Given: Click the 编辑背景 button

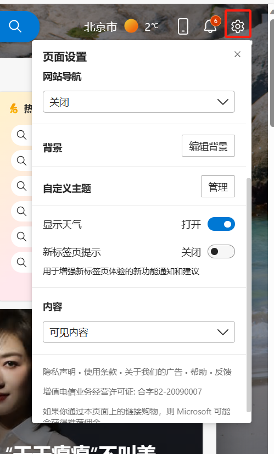Looking at the screenshot, I should click(x=208, y=146).
